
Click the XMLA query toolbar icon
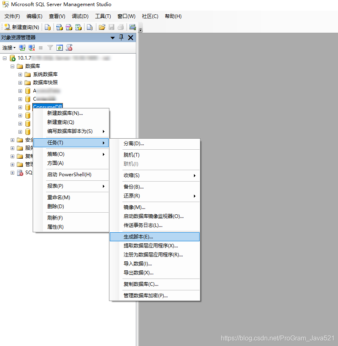tap(78, 27)
